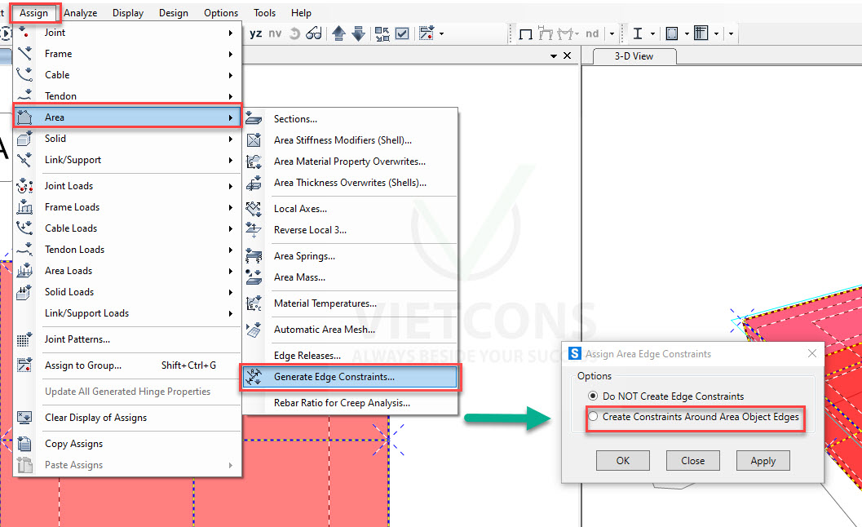Open Set Display Options via checkbox icon

pos(402,33)
